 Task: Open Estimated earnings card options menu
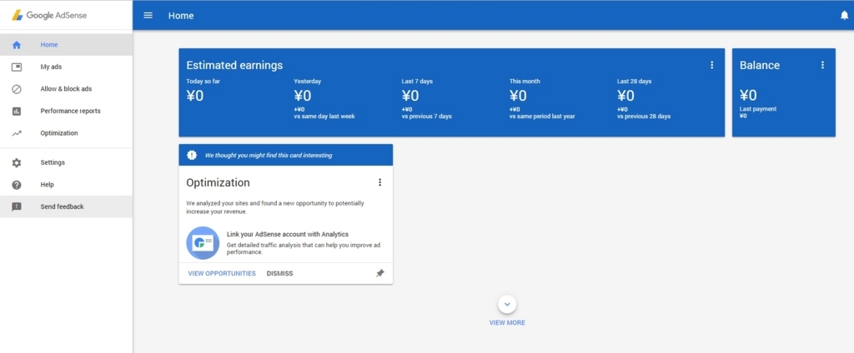point(711,65)
